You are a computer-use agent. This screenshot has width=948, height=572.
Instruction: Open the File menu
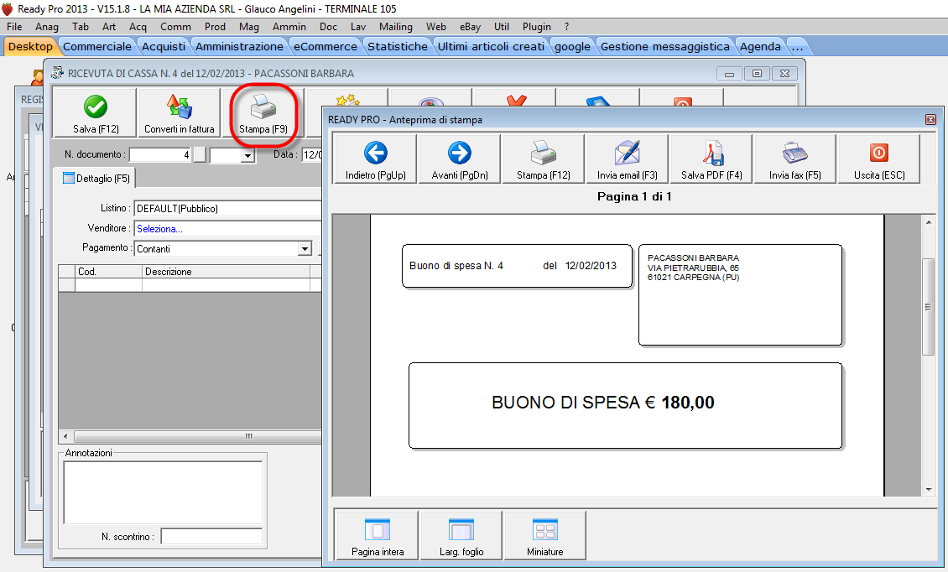(14, 27)
